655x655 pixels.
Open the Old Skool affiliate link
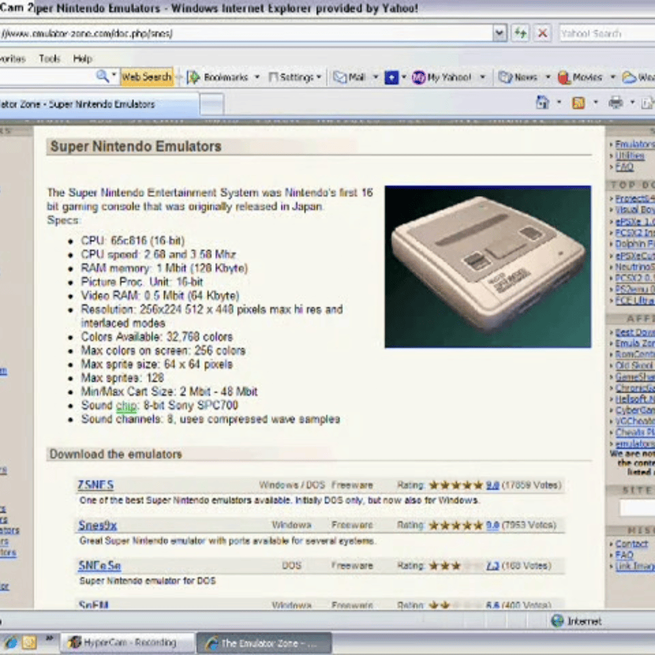pos(635,365)
